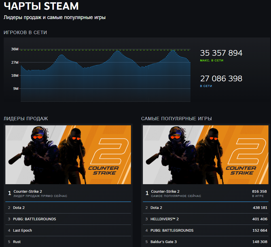The image size is (271, 247).
Task: Open the Counter-Strike 2 most played banner
Action: pyautogui.click(x=206, y=155)
